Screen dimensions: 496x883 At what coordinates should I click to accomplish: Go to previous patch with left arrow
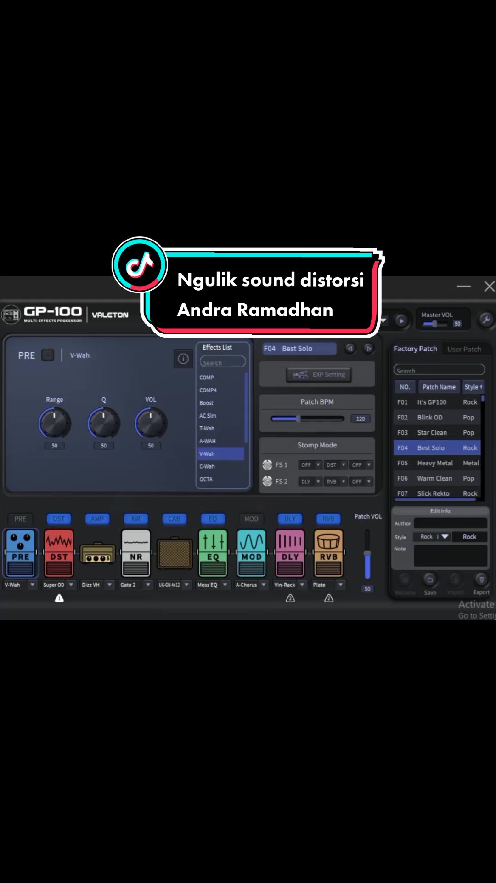(350, 349)
